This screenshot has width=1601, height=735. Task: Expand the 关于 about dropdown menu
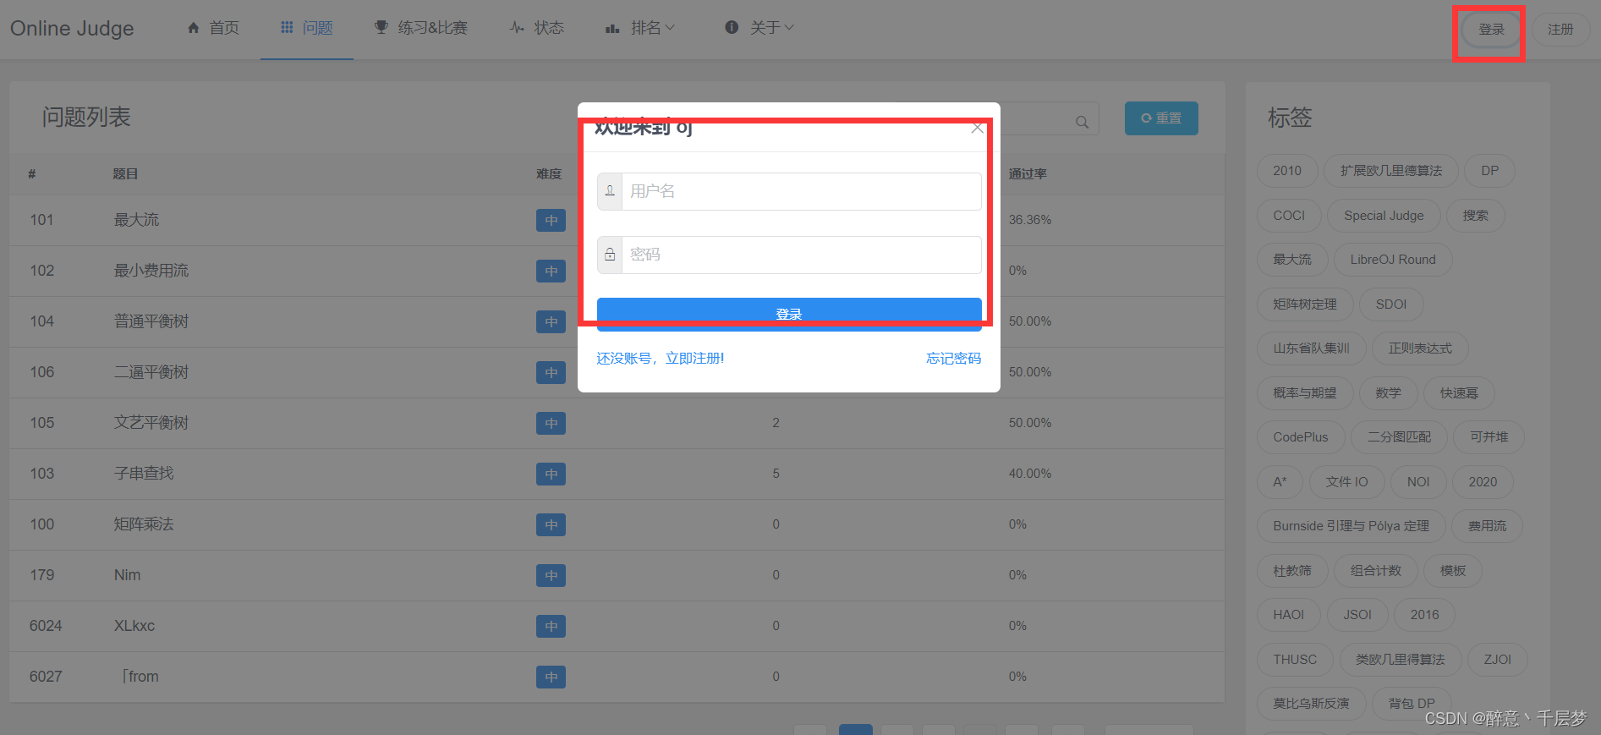coord(759,28)
